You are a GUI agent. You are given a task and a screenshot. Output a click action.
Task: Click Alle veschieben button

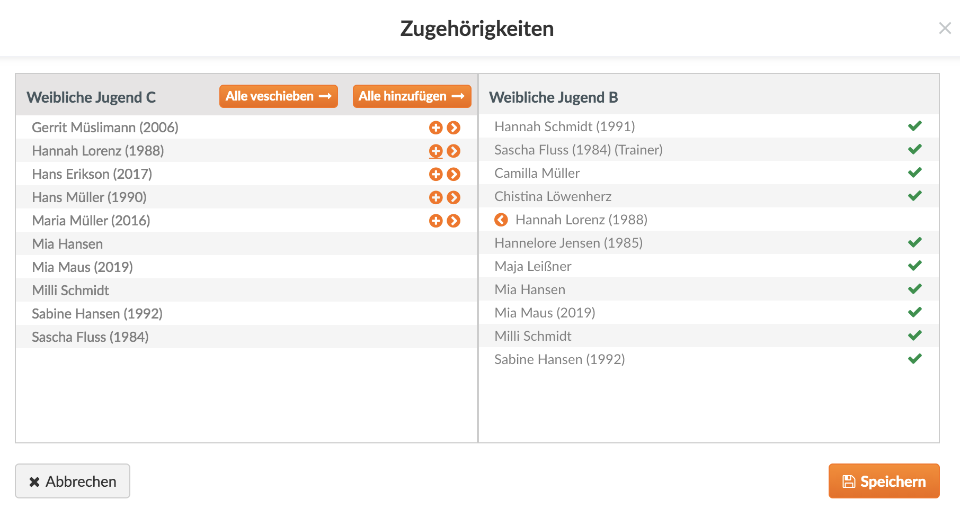point(278,96)
